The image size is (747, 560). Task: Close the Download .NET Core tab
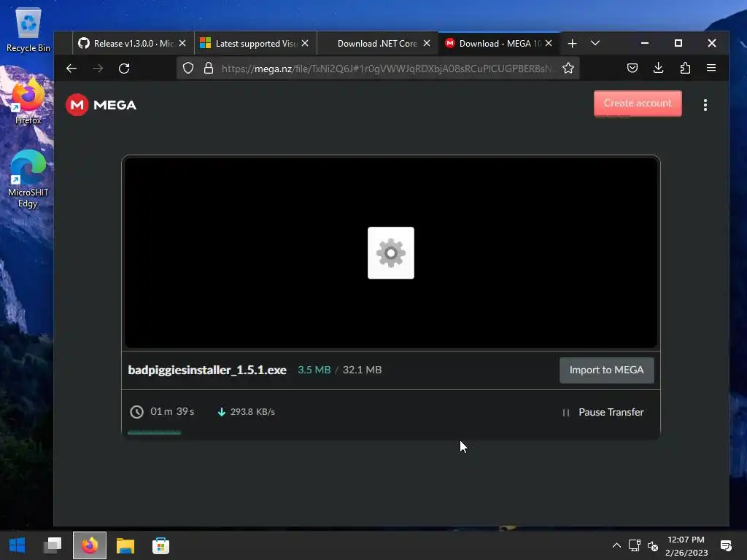tap(427, 43)
